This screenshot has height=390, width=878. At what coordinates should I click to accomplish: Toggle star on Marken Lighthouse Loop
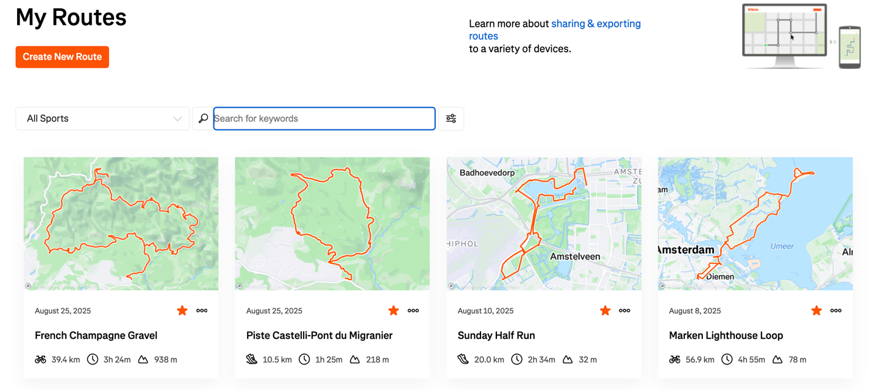[816, 311]
